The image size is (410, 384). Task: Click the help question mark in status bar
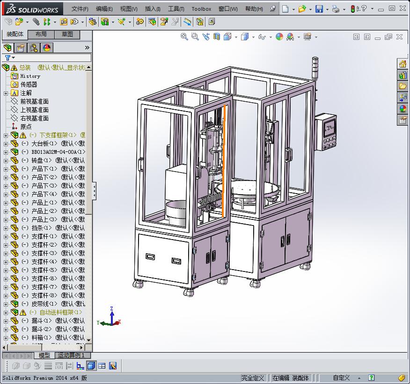(x=371, y=378)
